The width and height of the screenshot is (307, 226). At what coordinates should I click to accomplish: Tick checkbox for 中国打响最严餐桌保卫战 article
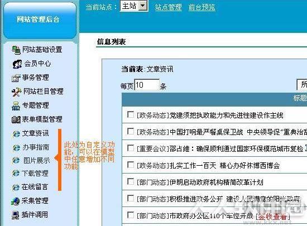(131, 131)
